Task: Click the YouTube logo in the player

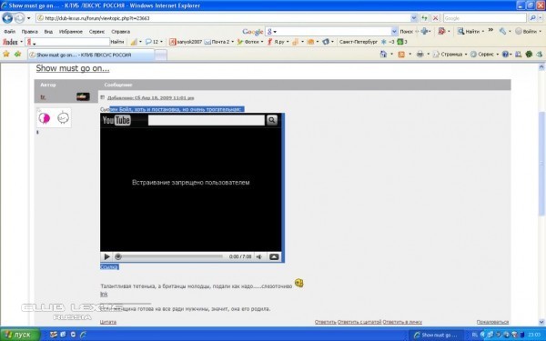Action: point(116,120)
